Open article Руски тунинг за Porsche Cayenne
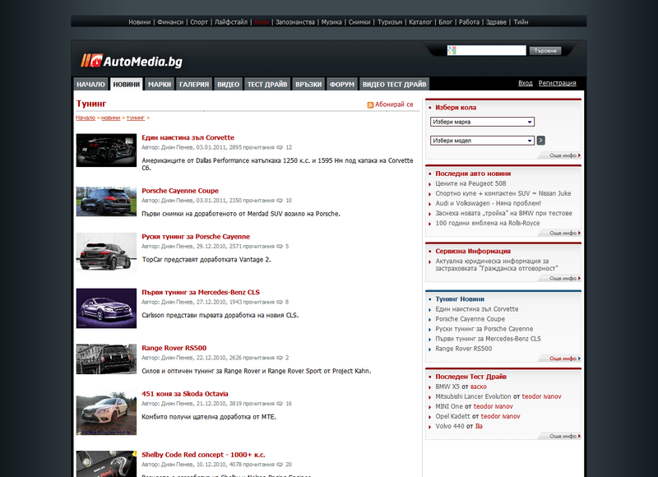The height and width of the screenshot is (477, 658). (x=196, y=237)
